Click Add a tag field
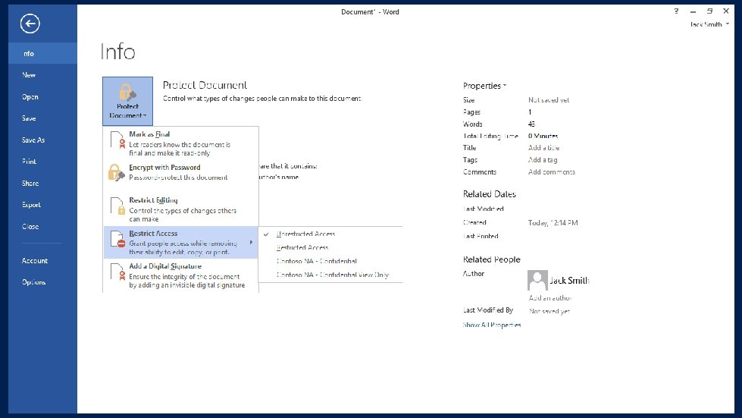 (543, 160)
